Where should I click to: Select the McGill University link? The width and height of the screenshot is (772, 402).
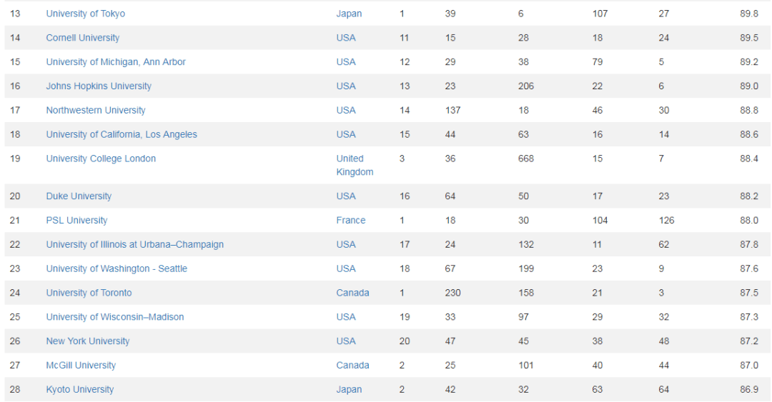81,365
